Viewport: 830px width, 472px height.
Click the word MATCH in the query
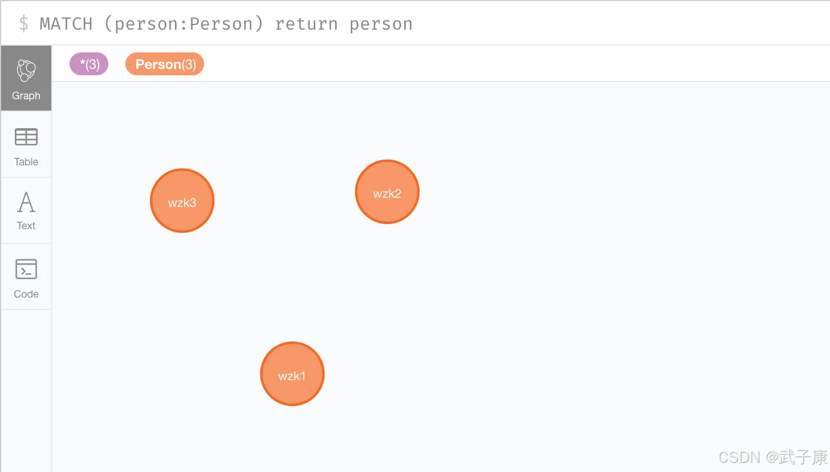click(x=65, y=23)
